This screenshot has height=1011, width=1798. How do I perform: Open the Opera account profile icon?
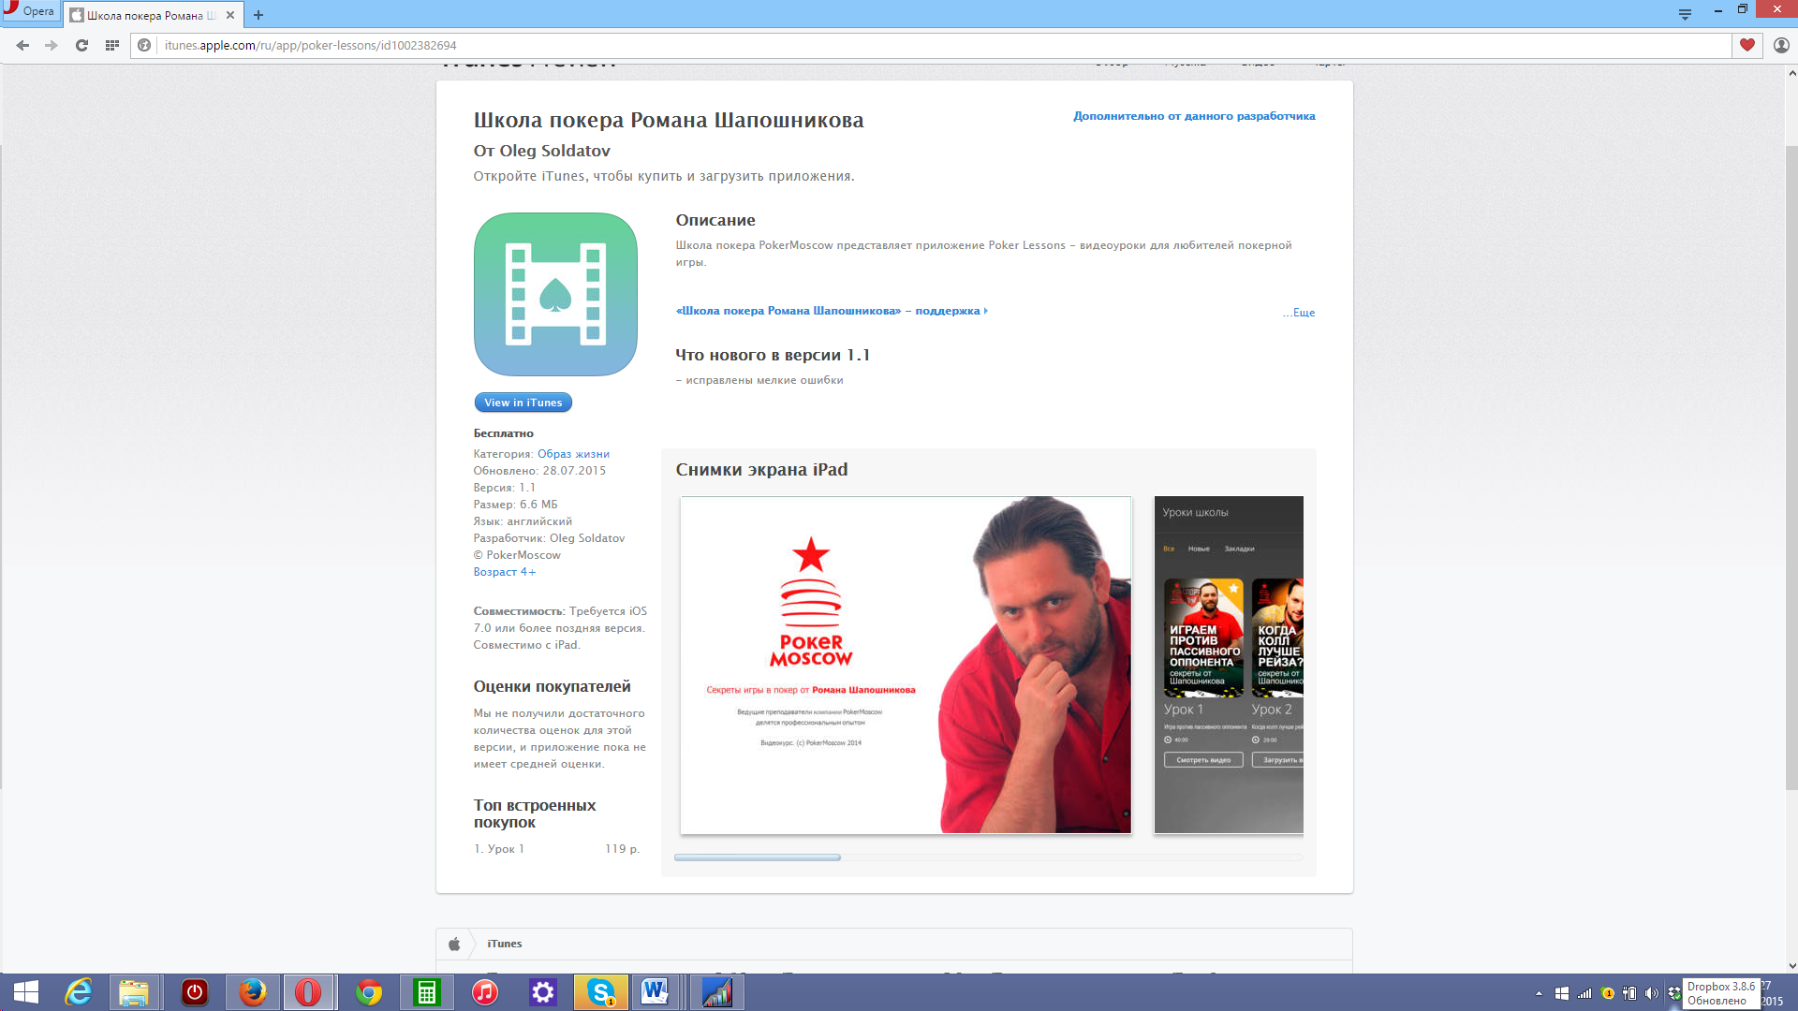tap(1781, 45)
